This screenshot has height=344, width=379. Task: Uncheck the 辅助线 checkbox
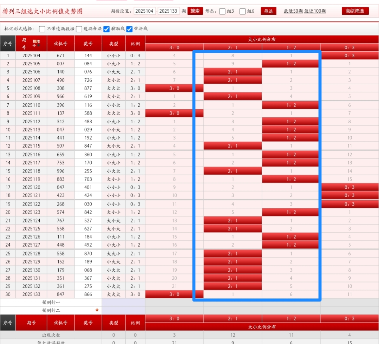click(106, 29)
